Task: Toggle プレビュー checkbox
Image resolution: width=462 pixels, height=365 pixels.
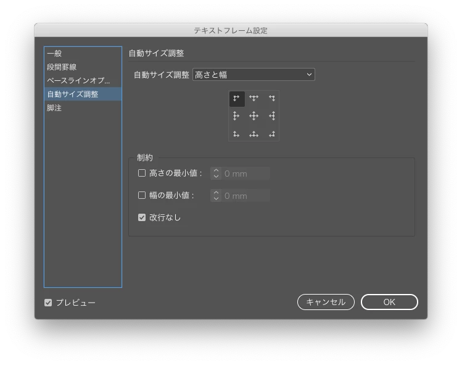Action: pos(48,303)
